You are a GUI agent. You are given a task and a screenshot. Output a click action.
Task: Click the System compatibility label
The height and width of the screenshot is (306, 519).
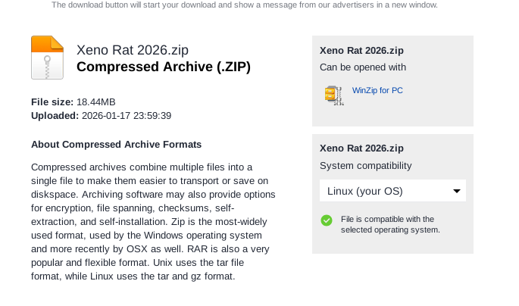click(x=365, y=165)
